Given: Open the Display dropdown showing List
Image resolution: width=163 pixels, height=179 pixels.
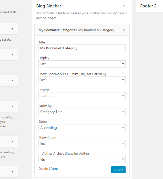Looking at the screenshot, I should click(x=82, y=64).
